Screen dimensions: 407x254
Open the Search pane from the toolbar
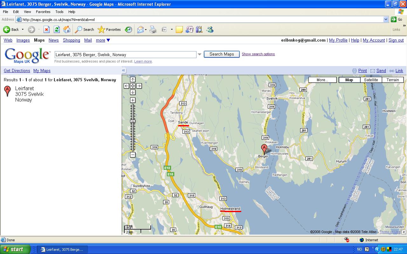85,30
